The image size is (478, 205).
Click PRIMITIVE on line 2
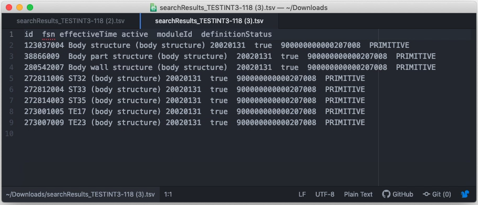coord(389,45)
